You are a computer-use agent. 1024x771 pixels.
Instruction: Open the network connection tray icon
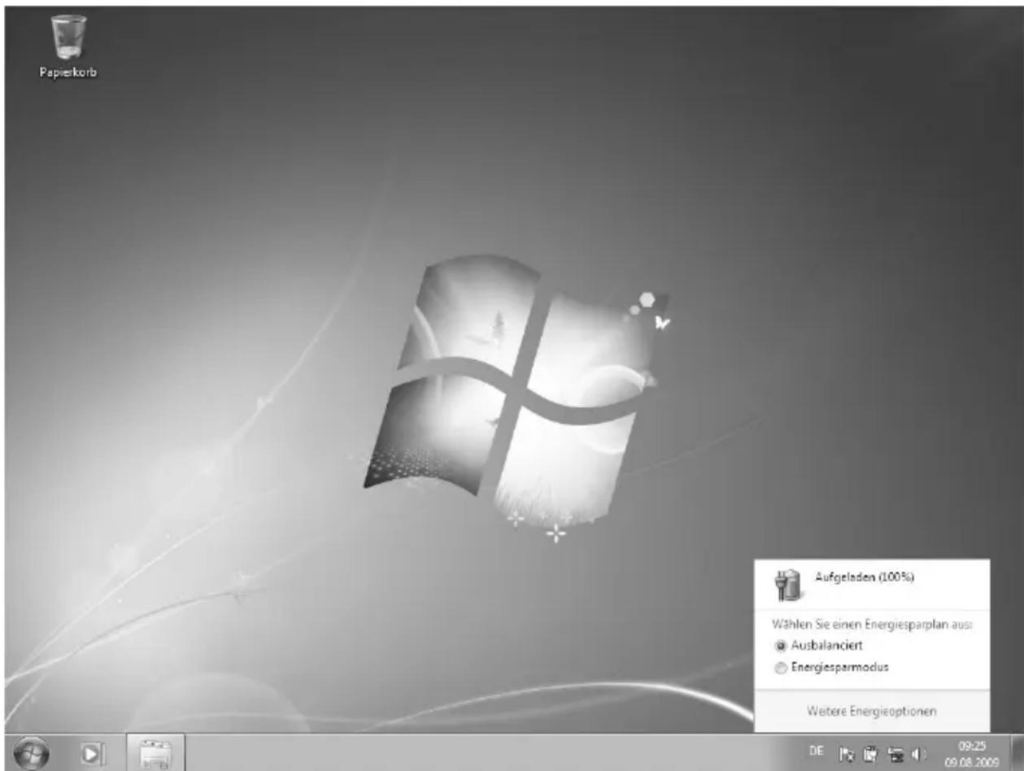[x=897, y=753]
